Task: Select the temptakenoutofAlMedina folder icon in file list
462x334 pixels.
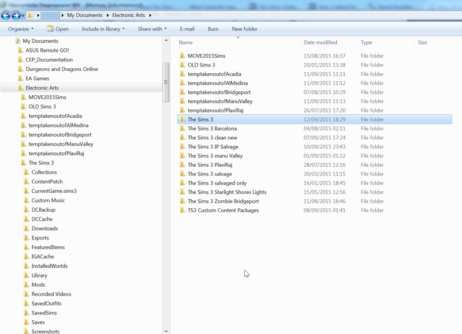Action: tap(182, 83)
